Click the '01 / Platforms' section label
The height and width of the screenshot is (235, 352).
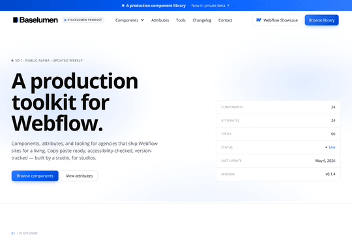tap(25, 233)
